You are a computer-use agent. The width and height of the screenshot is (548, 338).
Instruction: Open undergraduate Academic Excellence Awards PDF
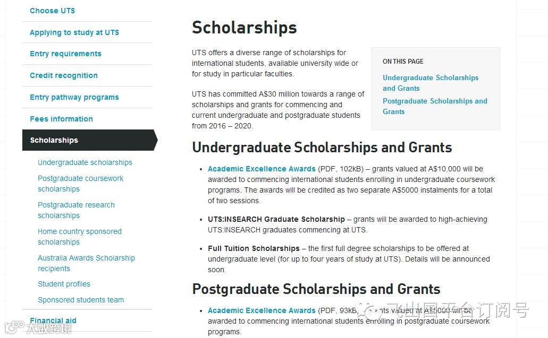click(x=262, y=169)
